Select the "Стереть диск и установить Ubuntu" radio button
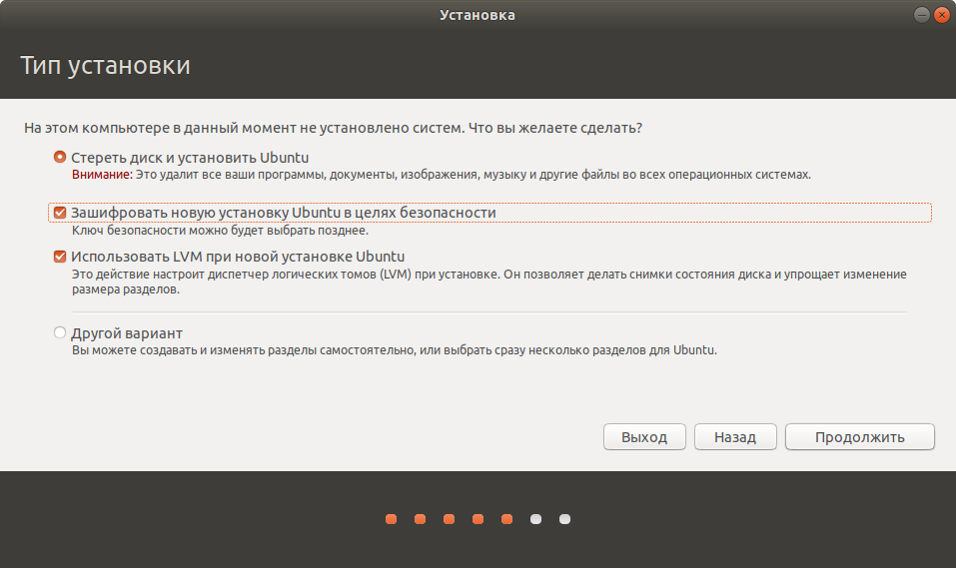Image resolution: width=956 pixels, height=568 pixels. 61,158
